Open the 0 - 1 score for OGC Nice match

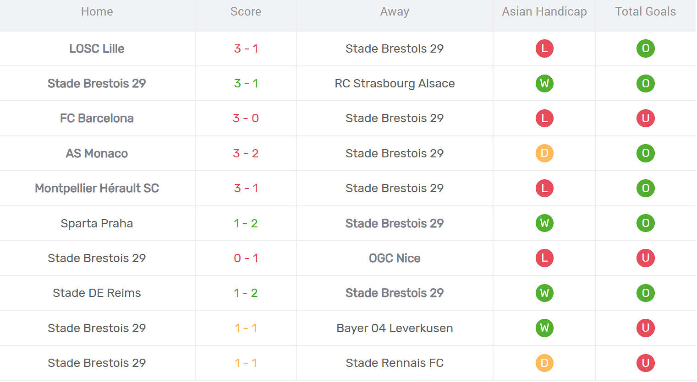[x=246, y=258]
